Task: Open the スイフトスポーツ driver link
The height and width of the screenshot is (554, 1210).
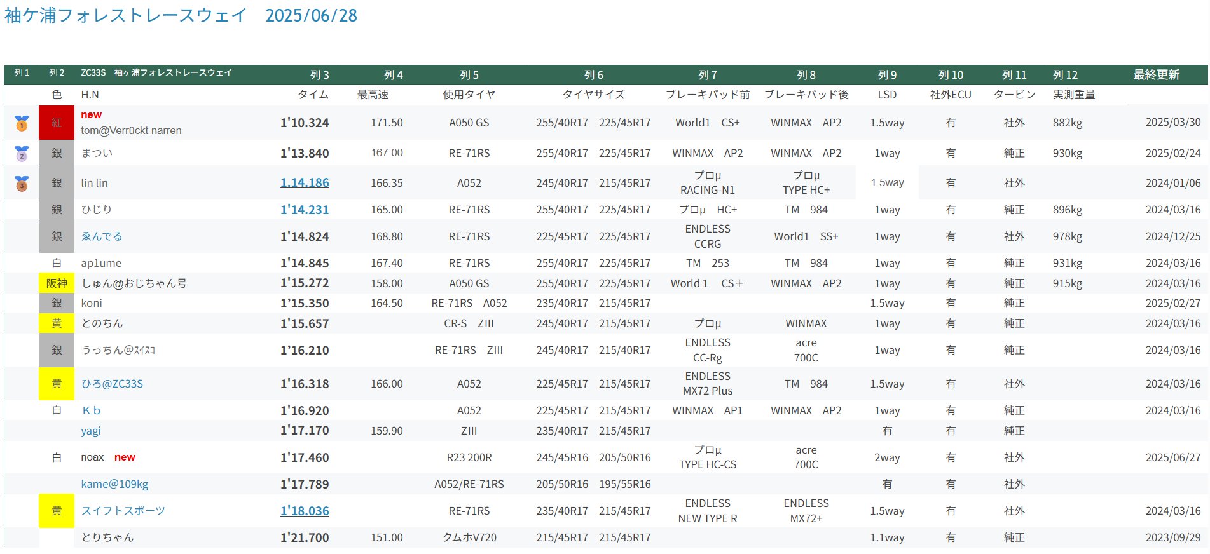Action: click(x=123, y=511)
